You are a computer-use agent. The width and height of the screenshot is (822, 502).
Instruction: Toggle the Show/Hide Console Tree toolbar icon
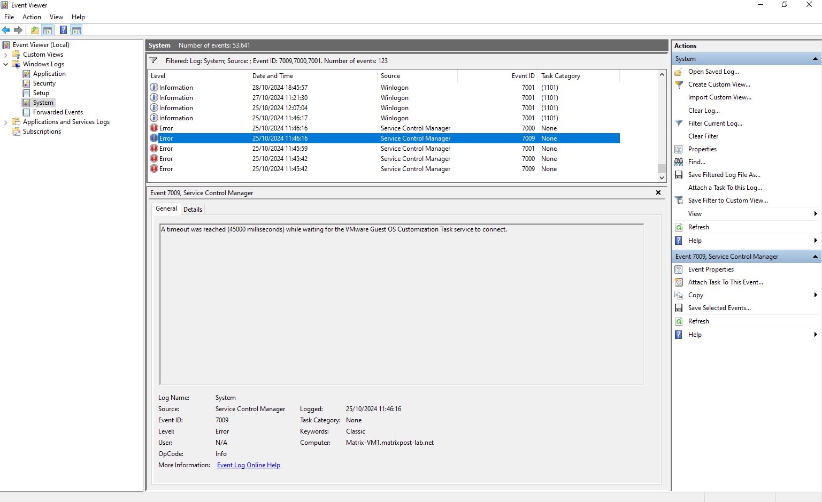[48, 30]
